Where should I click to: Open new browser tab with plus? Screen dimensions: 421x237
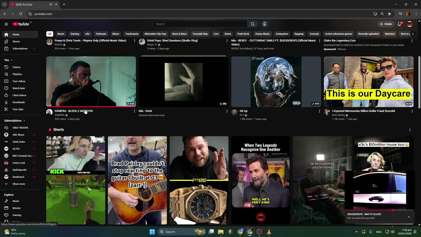(64, 4)
